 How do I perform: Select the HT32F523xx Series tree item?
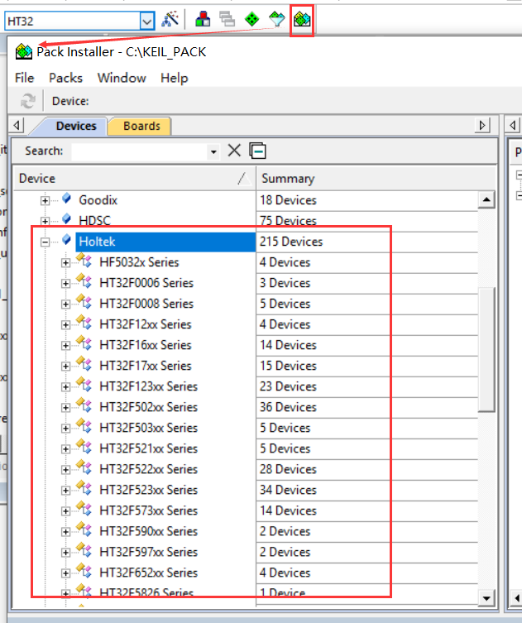pos(148,490)
